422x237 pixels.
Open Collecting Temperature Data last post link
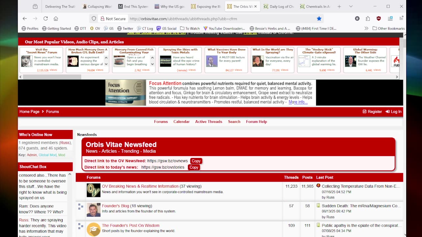coord(361,186)
